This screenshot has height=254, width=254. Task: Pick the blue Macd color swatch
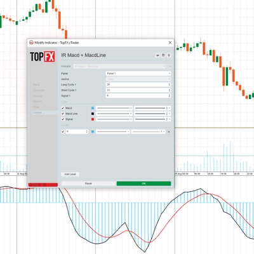(x=93, y=108)
